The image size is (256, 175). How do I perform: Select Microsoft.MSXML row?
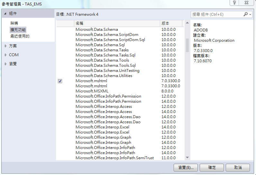pyautogui.click(x=120, y=91)
